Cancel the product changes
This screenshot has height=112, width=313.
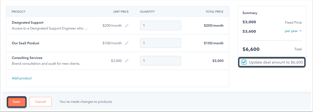point(40,102)
